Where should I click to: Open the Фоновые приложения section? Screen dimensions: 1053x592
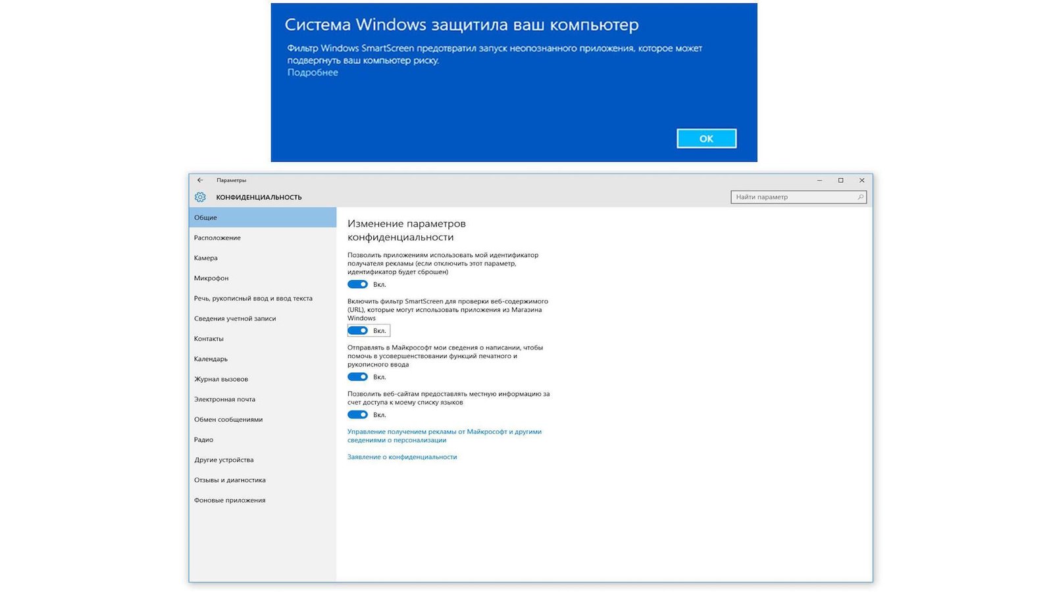point(263,501)
